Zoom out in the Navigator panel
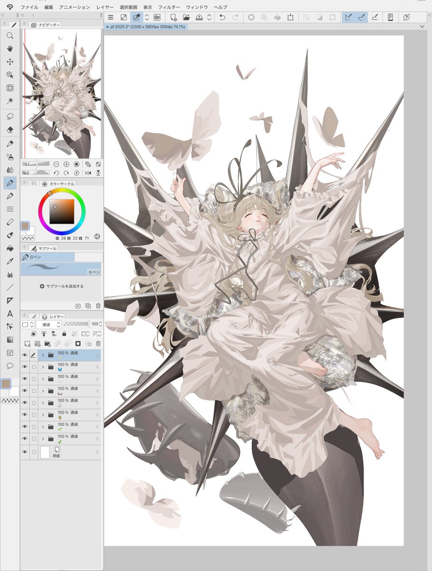This screenshot has height=571, width=432. pos(56,164)
